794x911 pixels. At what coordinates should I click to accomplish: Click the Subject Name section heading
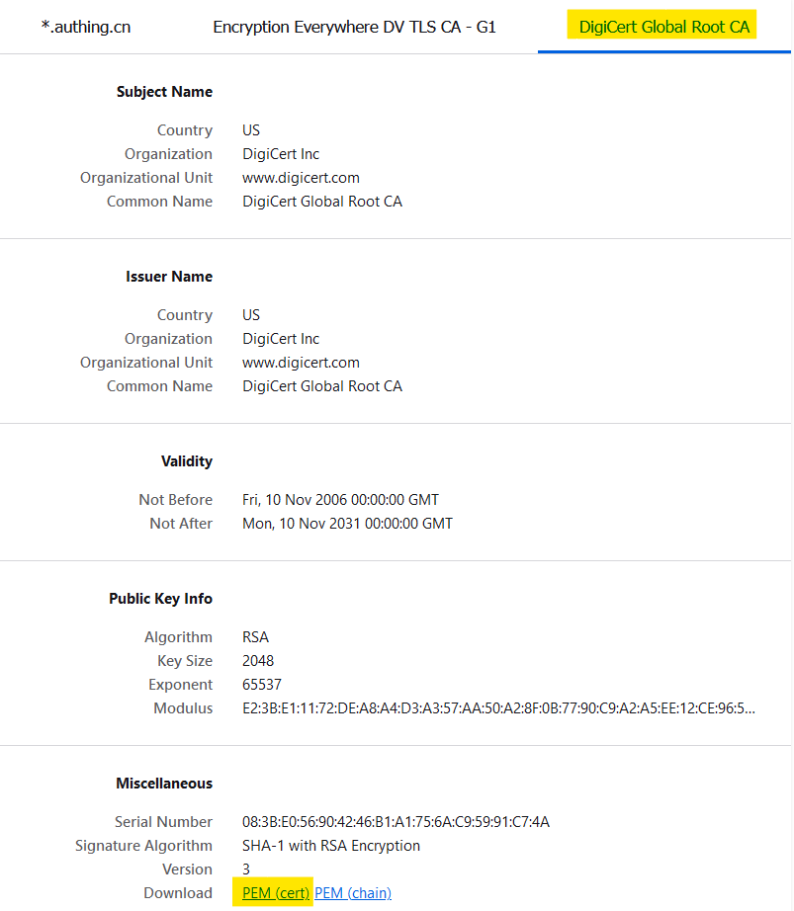(164, 92)
